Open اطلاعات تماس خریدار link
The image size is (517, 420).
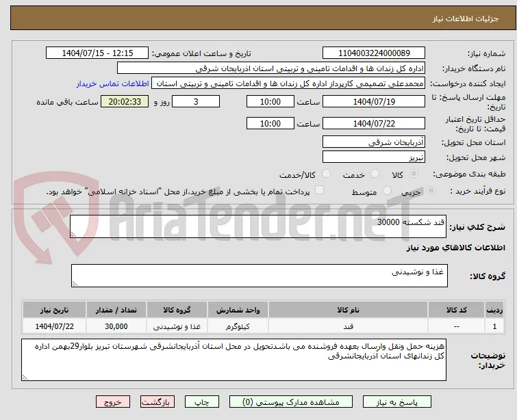[113, 83]
